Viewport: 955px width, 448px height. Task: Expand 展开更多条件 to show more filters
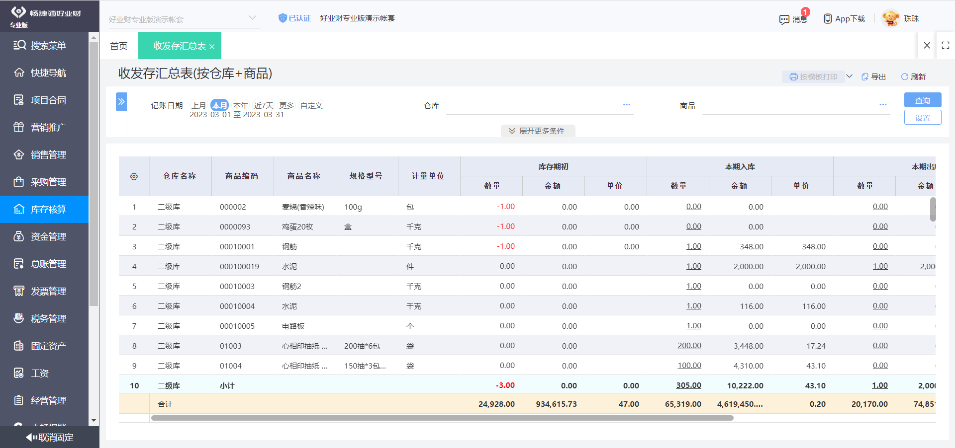[x=538, y=131]
